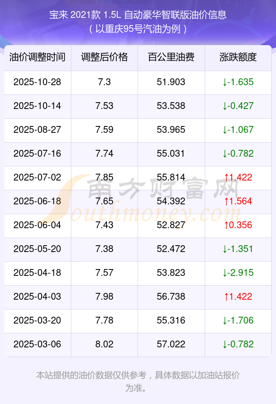
Task: Click the price 7.57
Action: point(104,273)
